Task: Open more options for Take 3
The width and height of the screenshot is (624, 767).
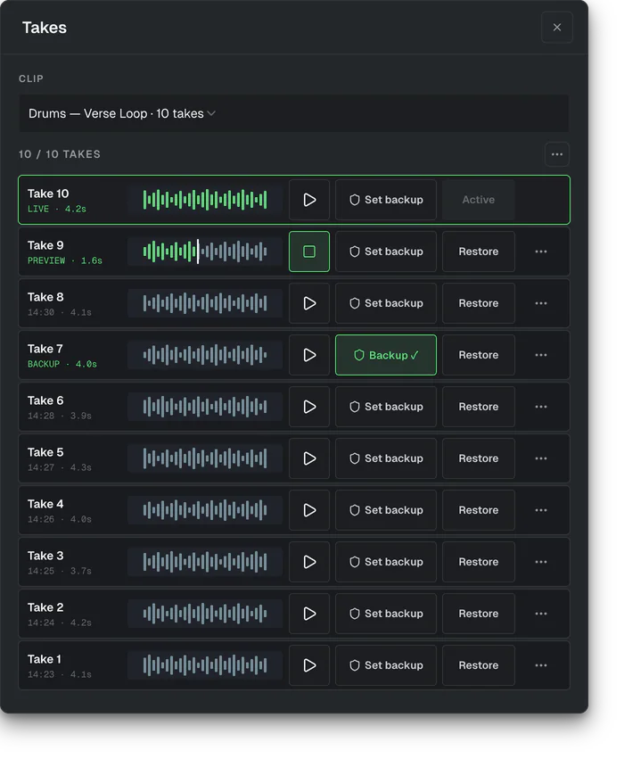Action: click(x=541, y=562)
